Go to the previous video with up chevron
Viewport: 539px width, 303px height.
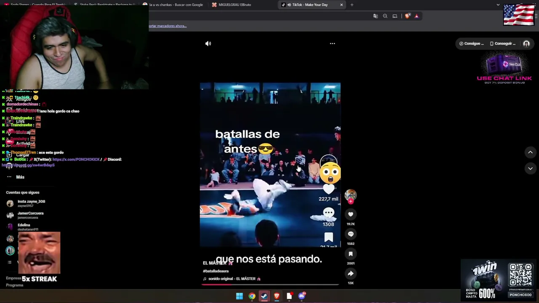tap(530, 152)
